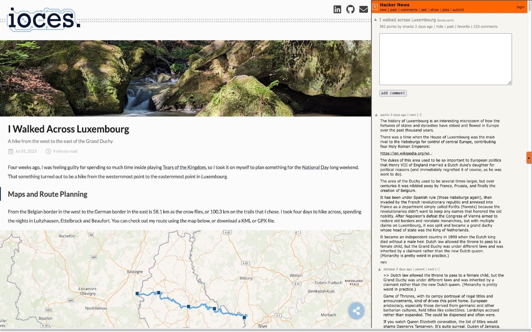Open the '233 comments' link
The height and width of the screenshot is (332, 532).
(485, 27)
